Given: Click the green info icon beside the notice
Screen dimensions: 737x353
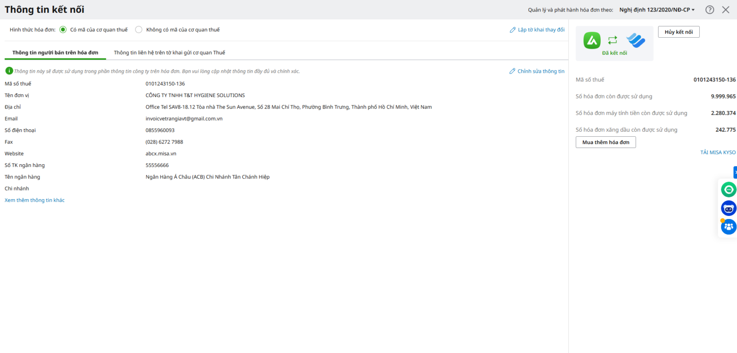Looking at the screenshot, I should (9, 71).
